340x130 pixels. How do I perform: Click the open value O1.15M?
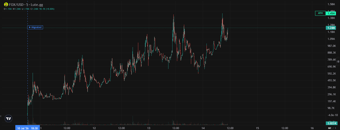click(x=8, y=9)
